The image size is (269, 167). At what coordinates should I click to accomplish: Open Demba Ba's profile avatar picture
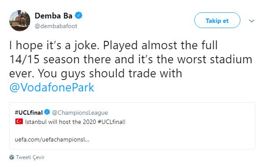[x=19, y=21]
